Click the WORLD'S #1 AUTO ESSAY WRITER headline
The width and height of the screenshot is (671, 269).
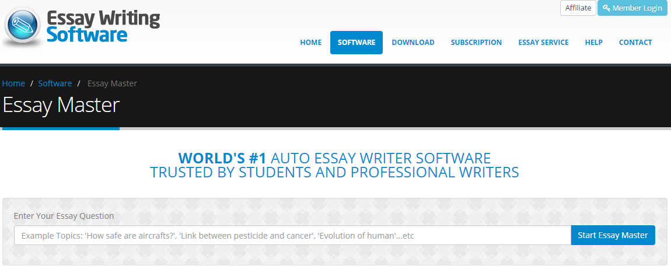tap(335, 158)
